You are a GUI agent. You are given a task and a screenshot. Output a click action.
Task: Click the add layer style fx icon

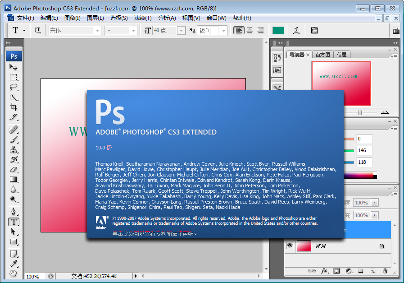click(x=325, y=271)
